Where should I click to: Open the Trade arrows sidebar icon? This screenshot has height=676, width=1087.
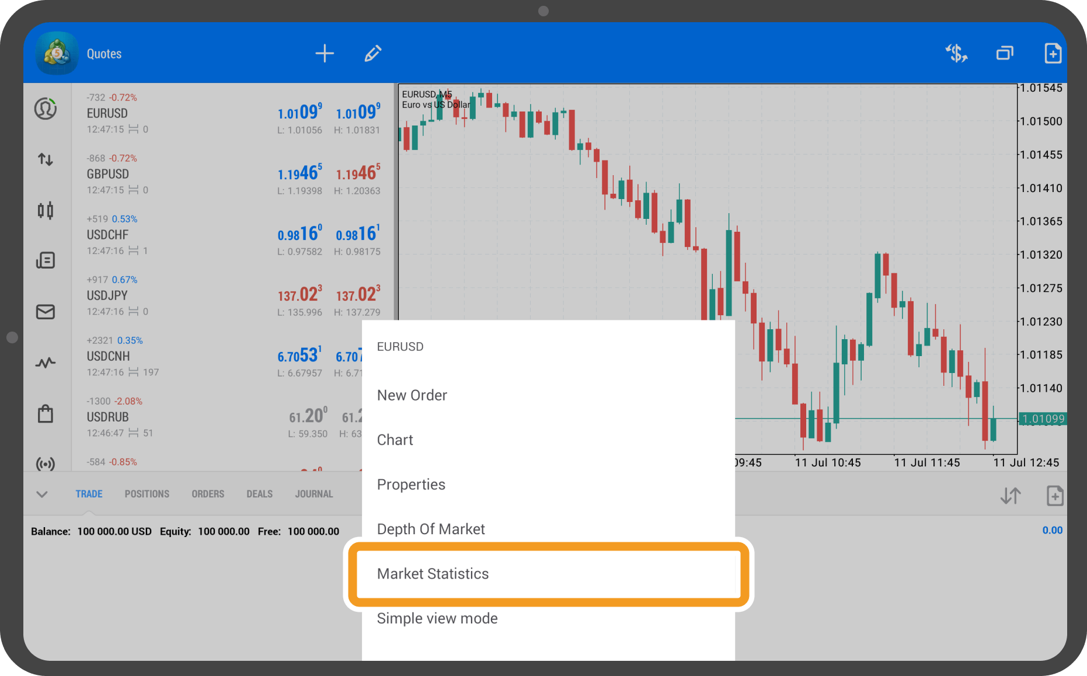click(x=46, y=159)
